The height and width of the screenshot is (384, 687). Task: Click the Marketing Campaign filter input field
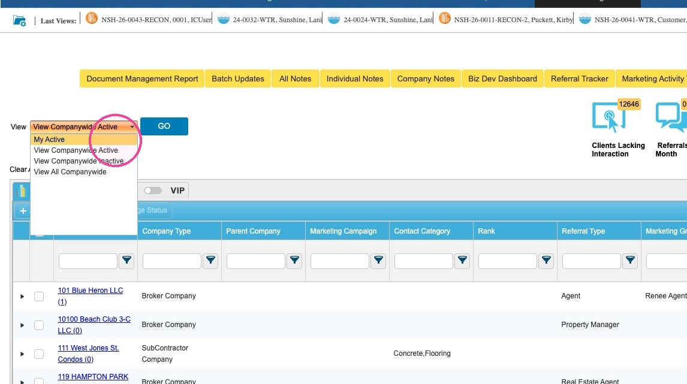click(339, 261)
